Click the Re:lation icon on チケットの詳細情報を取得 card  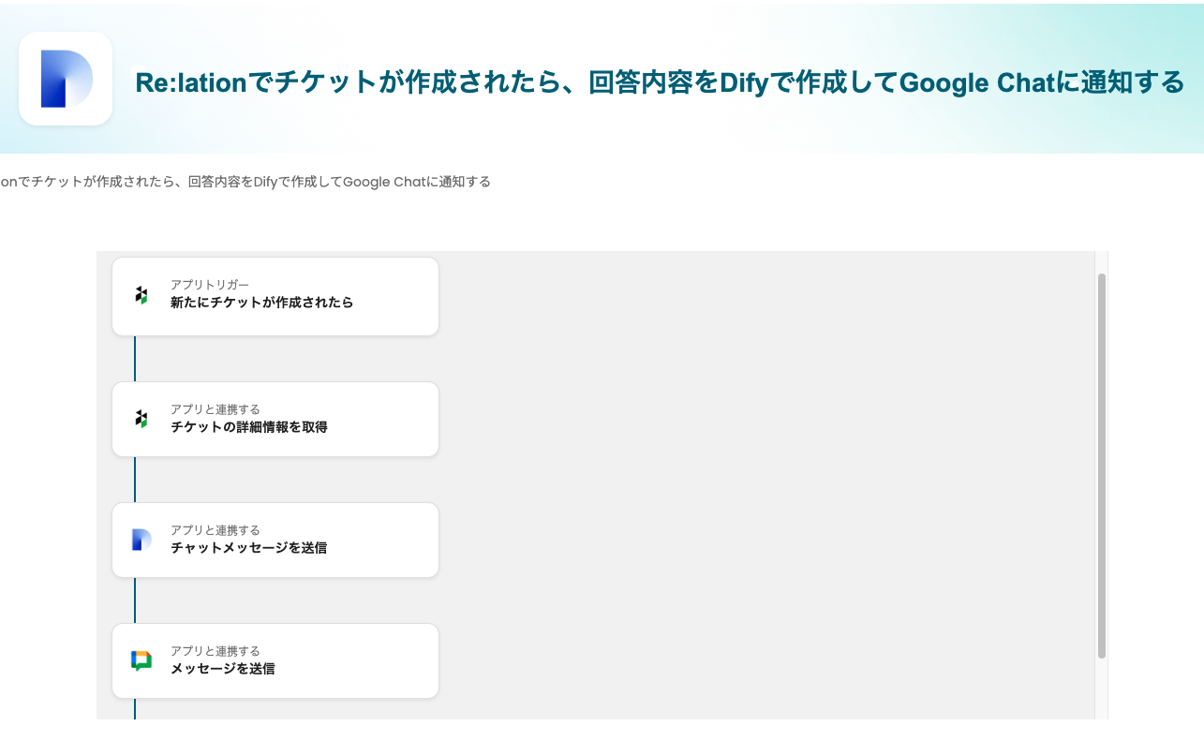click(141, 419)
